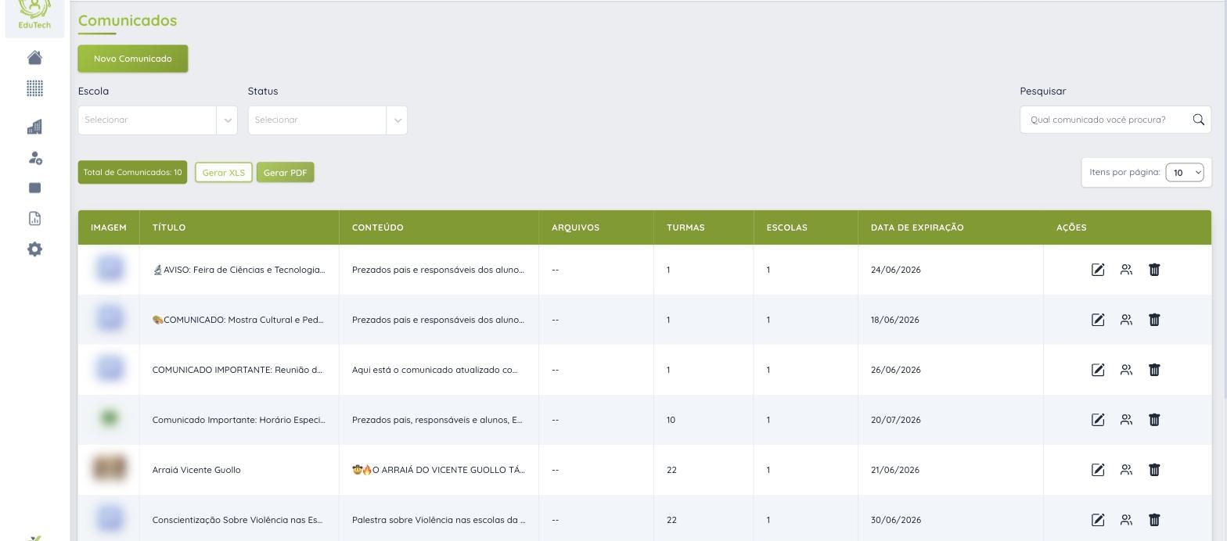Delete the Arraiá Vicente Guollo comunicado

(x=1154, y=470)
